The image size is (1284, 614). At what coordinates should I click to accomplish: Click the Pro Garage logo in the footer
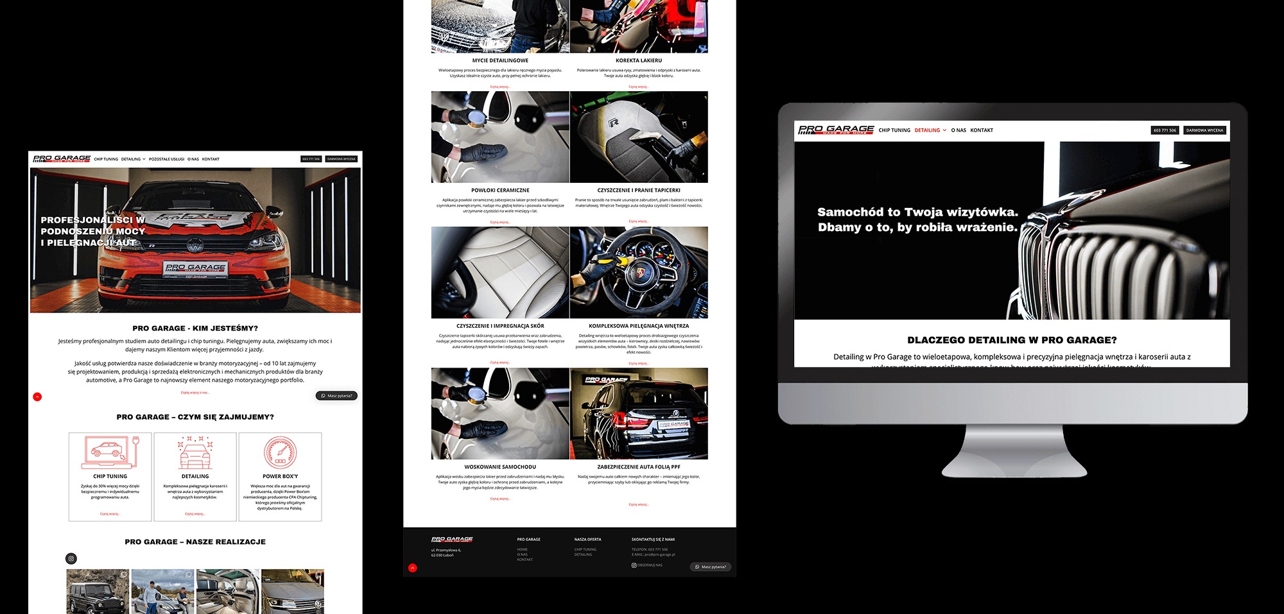pyautogui.click(x=451, y=539)
